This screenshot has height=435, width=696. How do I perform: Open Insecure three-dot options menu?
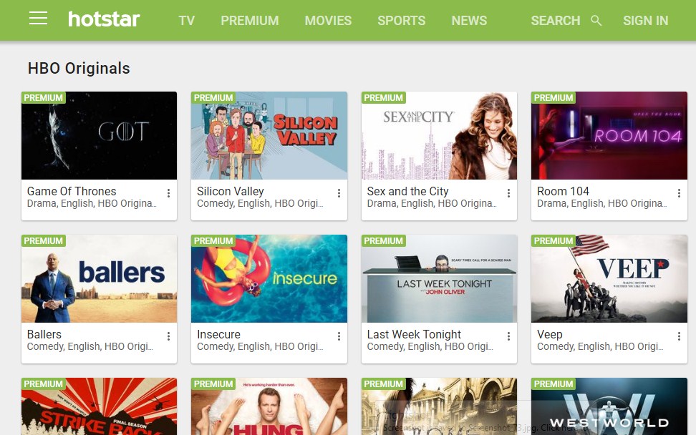click(x=339, y=336)
